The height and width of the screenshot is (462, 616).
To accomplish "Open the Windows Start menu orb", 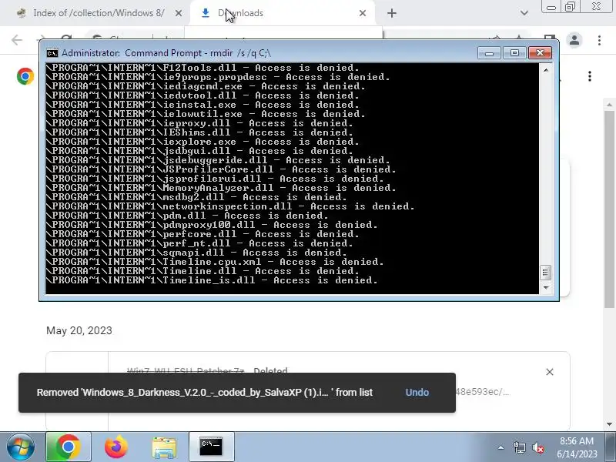I will pos(21,447).
